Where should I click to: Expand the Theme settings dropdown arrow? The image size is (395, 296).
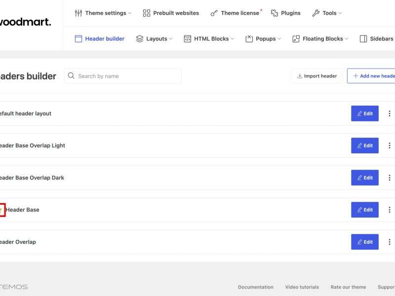[x=130, y=13]
